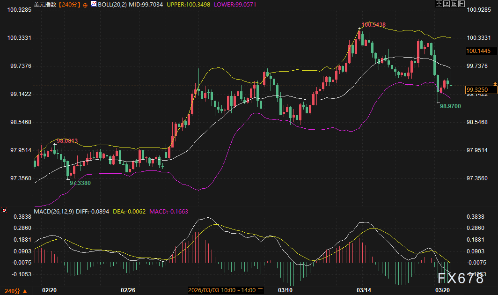The height and width of the screenshot is (295, 498).
Task: Click the 美元指数 symbol title
Action: (x=45, y=5)
